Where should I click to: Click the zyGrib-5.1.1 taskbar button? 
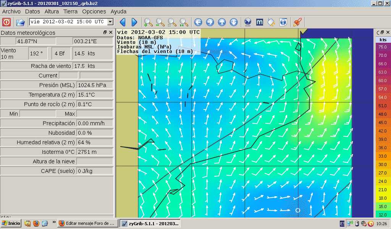[150, 223]
